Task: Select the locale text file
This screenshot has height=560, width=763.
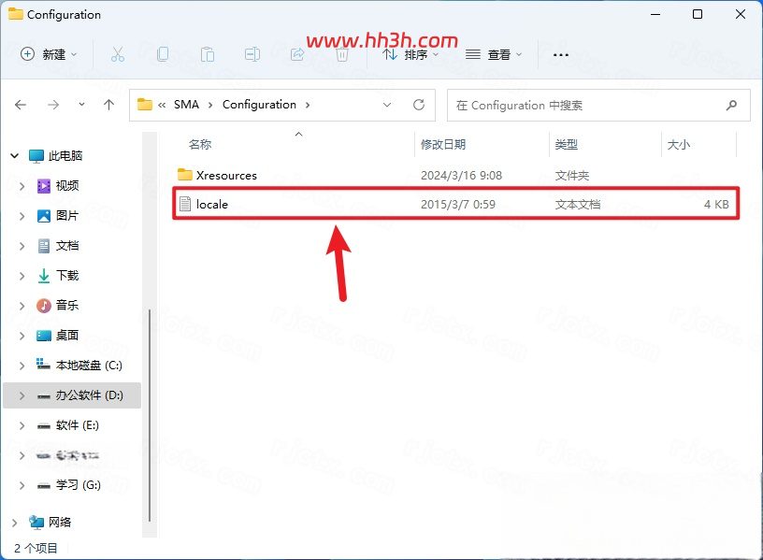Action: point(456,205)
